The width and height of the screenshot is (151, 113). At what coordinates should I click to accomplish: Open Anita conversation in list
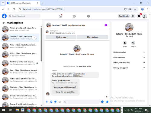click(x=20, y=46)
